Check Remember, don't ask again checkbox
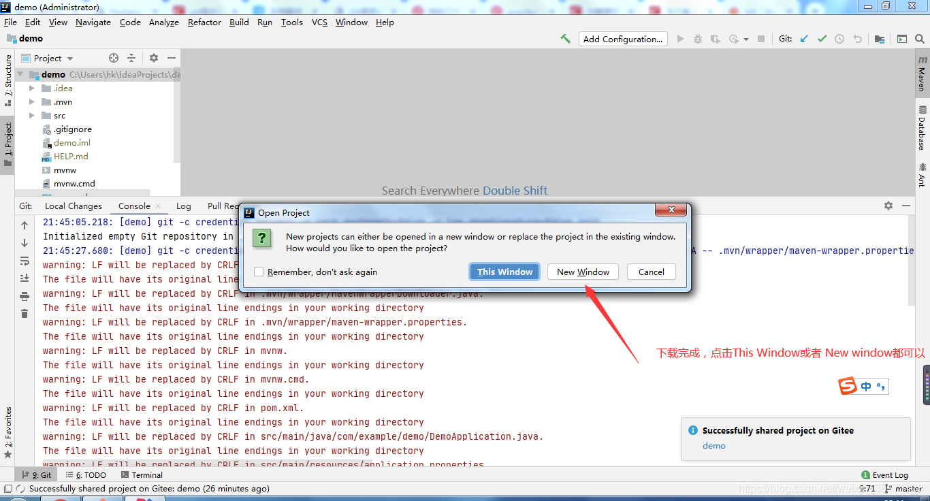This screenshot has width=930, height=501. 259,272
